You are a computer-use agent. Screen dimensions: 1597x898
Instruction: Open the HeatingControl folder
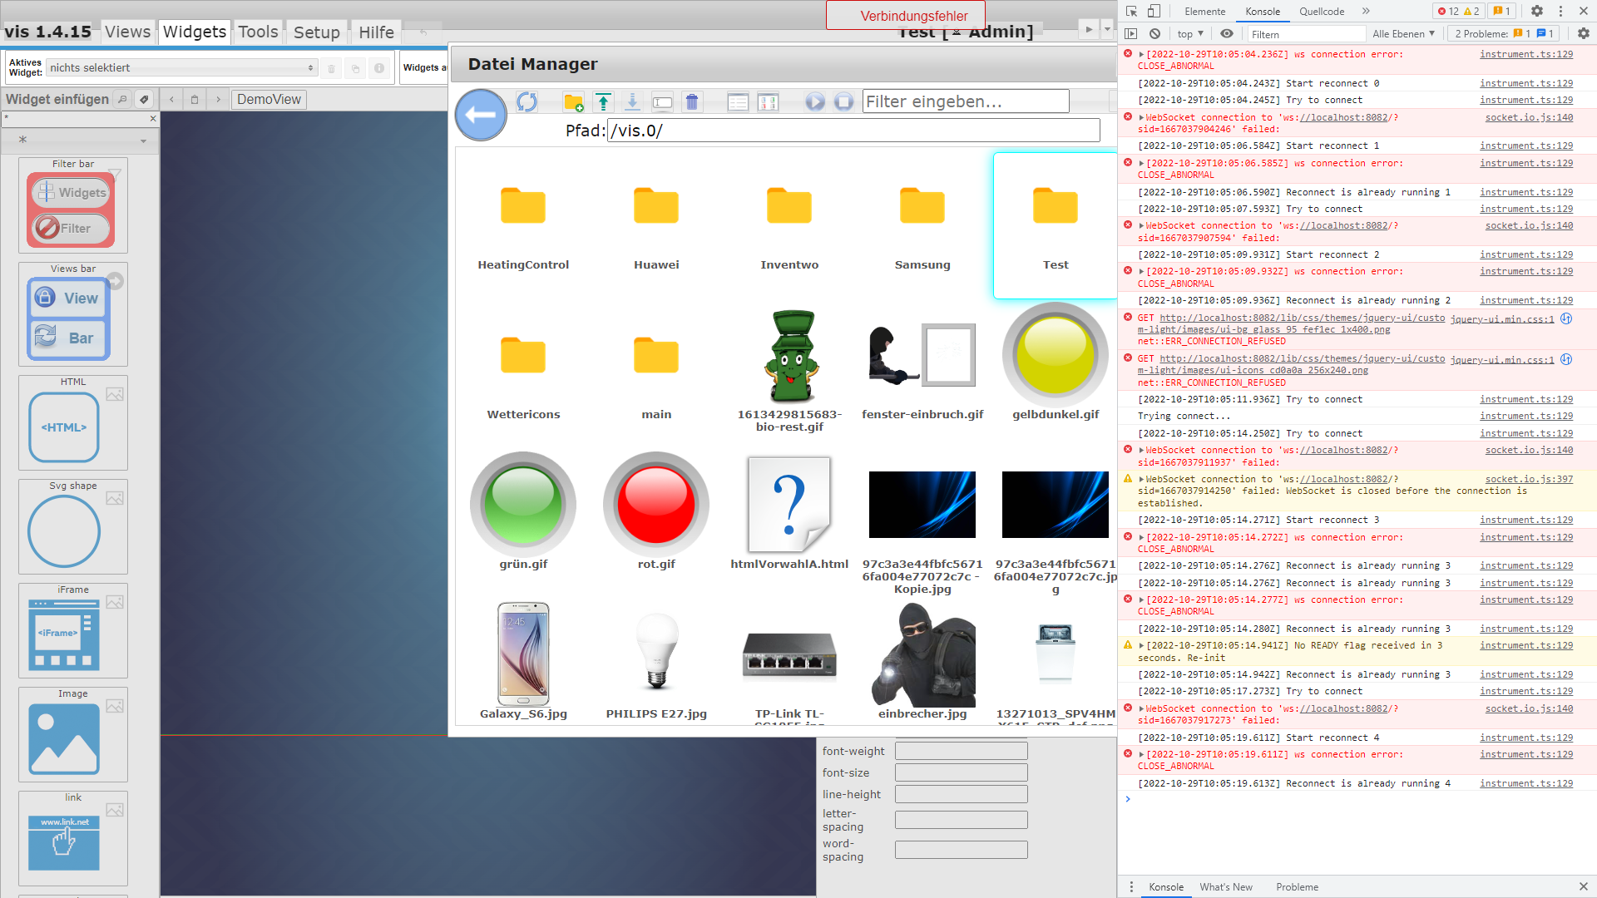[523, 224]
